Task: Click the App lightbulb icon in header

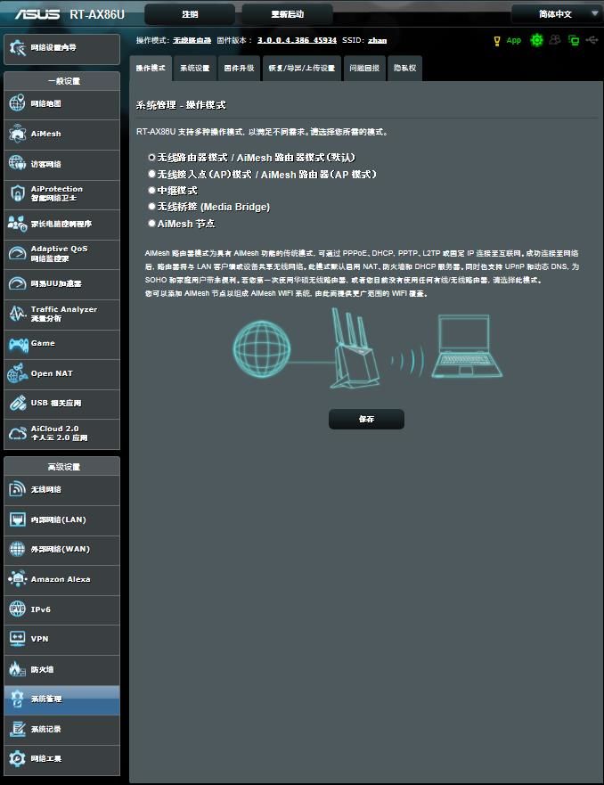Action: pyautogui.click(x=497, y=41)
